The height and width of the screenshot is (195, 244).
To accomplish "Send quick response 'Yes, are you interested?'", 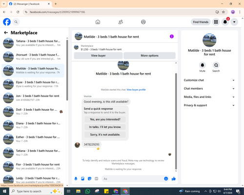I will [x=105, y=119].
